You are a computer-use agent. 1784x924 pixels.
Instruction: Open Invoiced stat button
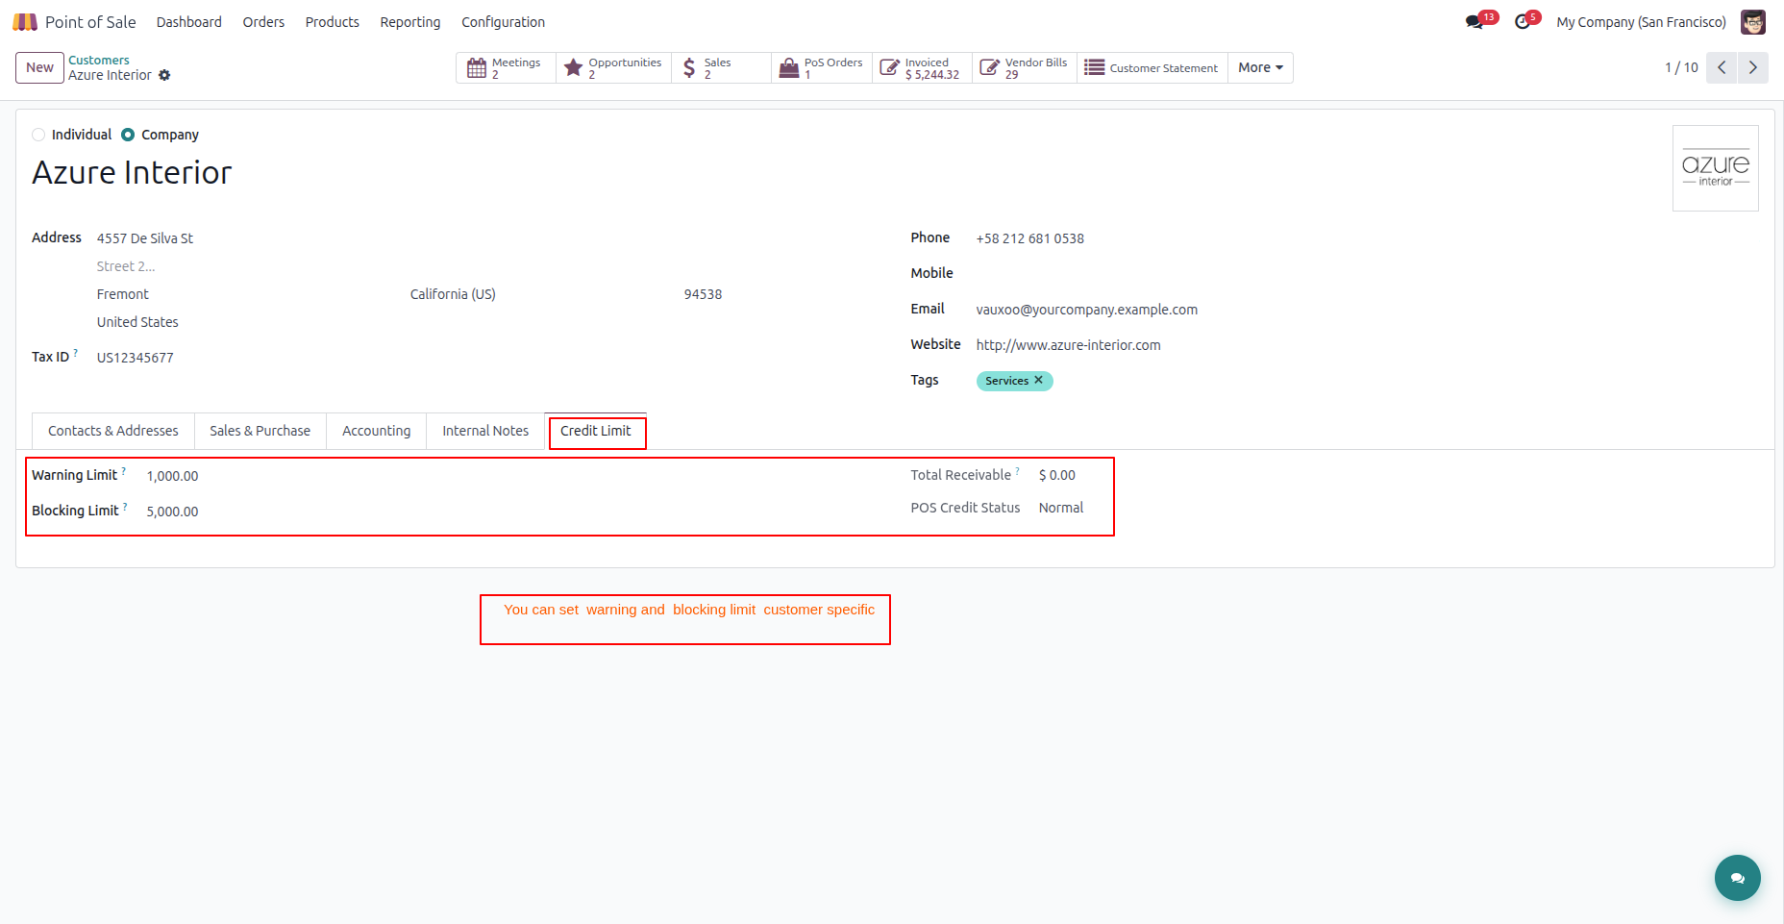[922, 68]
